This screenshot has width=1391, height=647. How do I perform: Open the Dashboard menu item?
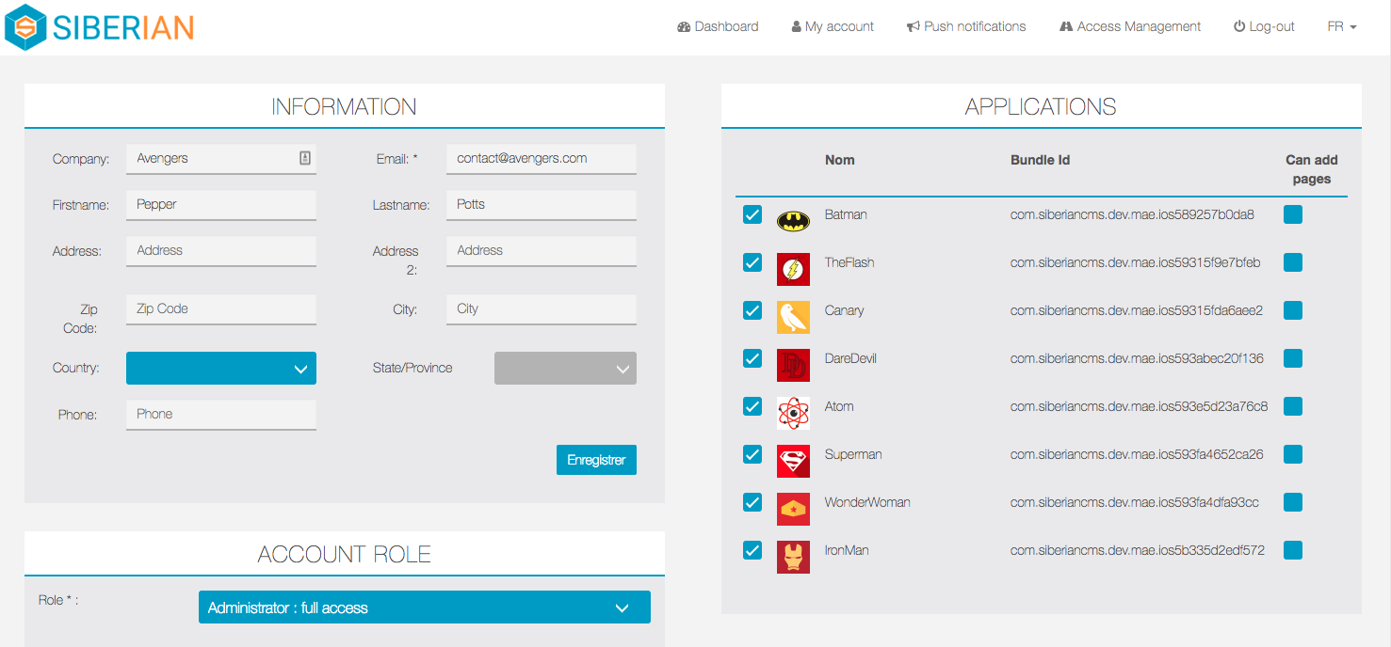(718, 26)
